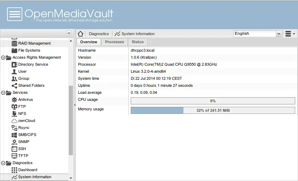Screen dimensions: 298x181
Task: Collapse the Services tree node
Action: [3, 93]
